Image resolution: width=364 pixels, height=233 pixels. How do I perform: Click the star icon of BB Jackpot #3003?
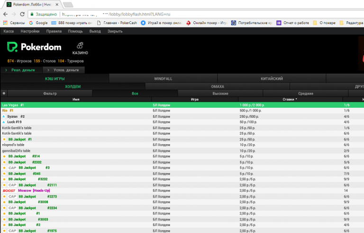tap(4, 219)
